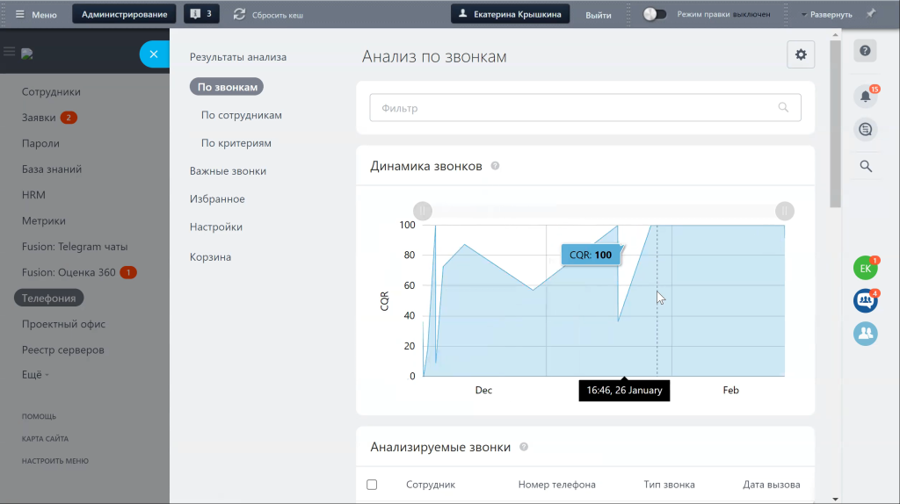The height and width of the screenshot is (504, 900).
Task: Open База знаний menu item
Action: point(52,169)
